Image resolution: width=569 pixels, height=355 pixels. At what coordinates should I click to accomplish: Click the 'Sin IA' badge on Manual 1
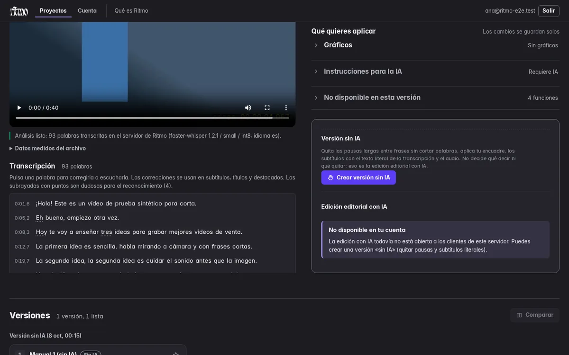[91, 354]
